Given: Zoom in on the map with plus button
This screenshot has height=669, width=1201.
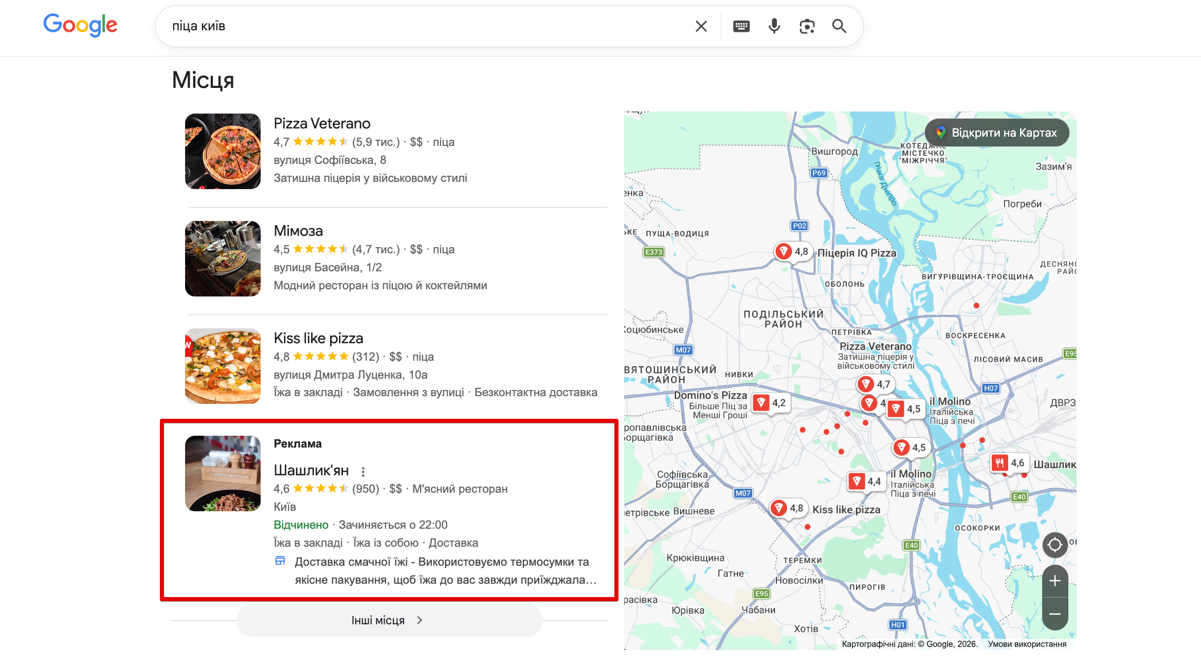Looking at the screenshot, I should click(x=1055, y=581).
